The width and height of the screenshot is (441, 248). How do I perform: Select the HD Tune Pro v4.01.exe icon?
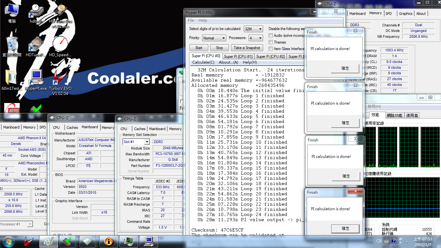coord(60,15)
